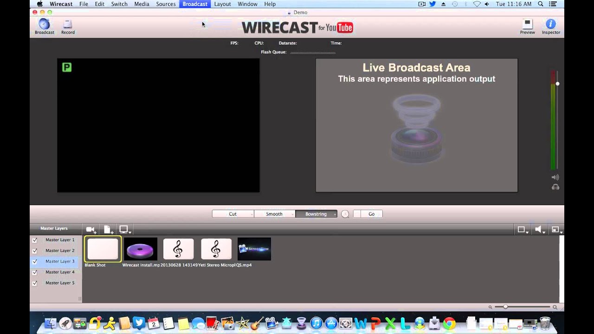Open the layout view dropdown in shot toolbar
The image size is (594, 334).
click(523, 230)
